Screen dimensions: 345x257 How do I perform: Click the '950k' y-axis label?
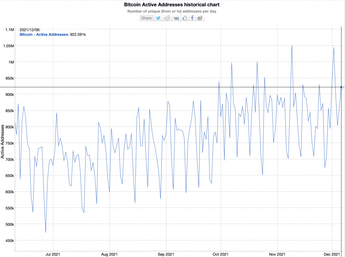click(9, 78)
